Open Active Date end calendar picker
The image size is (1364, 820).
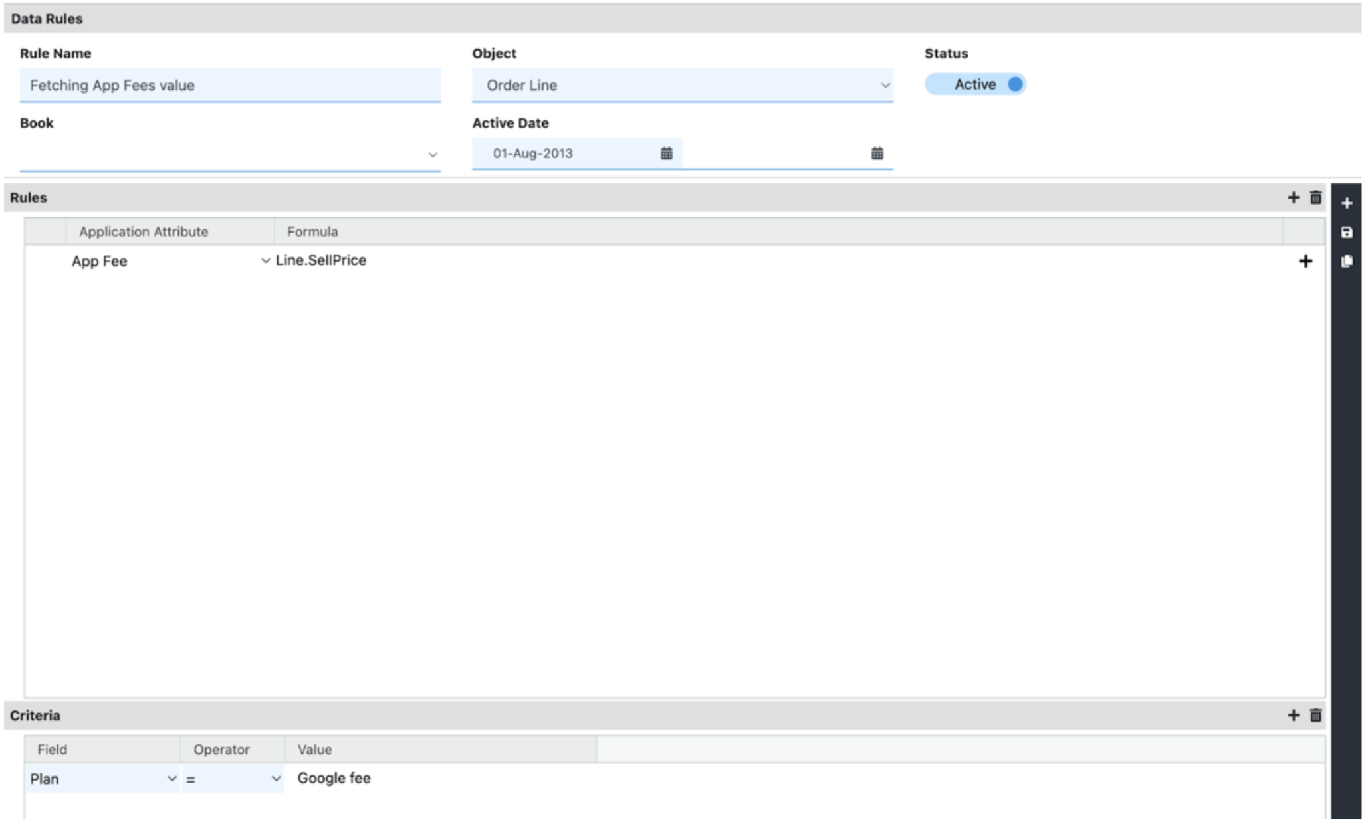(x=877, y=154)
